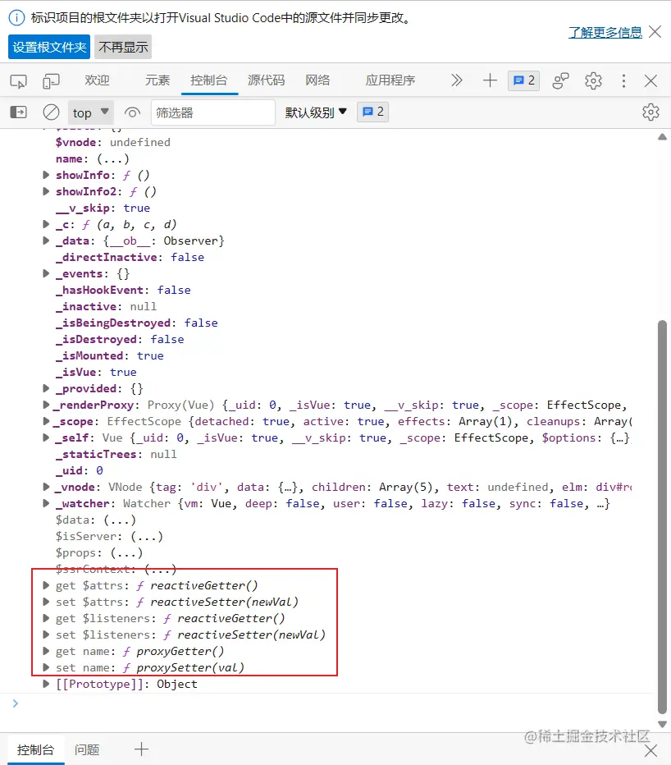
Task: Click scrollbar down arrow in console
Action: [x=662, y=724]
